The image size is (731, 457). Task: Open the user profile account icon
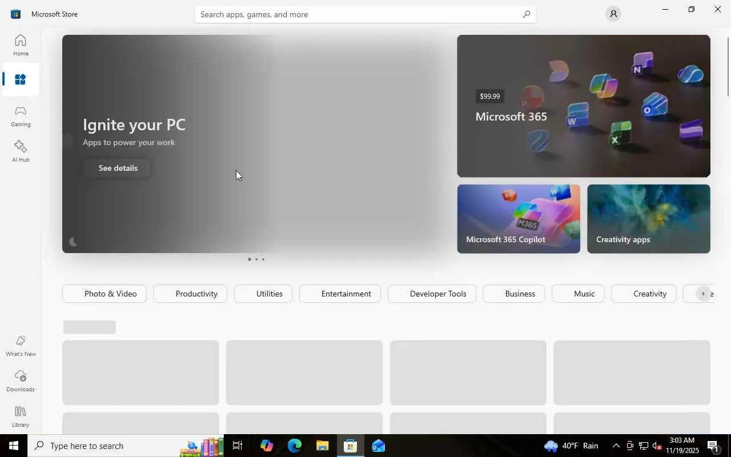(613, 14)
